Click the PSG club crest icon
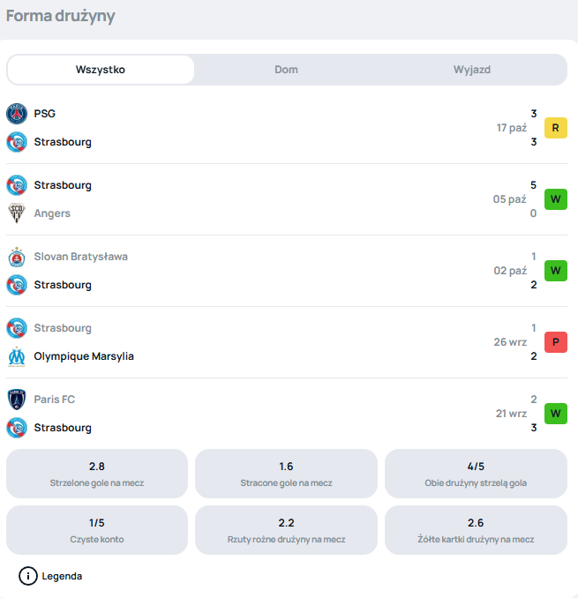The width and height of the screenshot is (578, 598). click(x=17, y=114)
